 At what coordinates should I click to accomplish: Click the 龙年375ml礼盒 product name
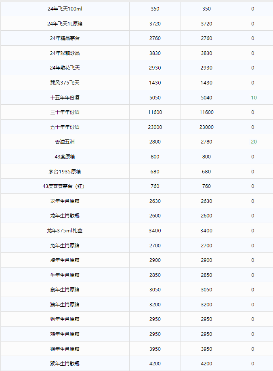[65, 231]
